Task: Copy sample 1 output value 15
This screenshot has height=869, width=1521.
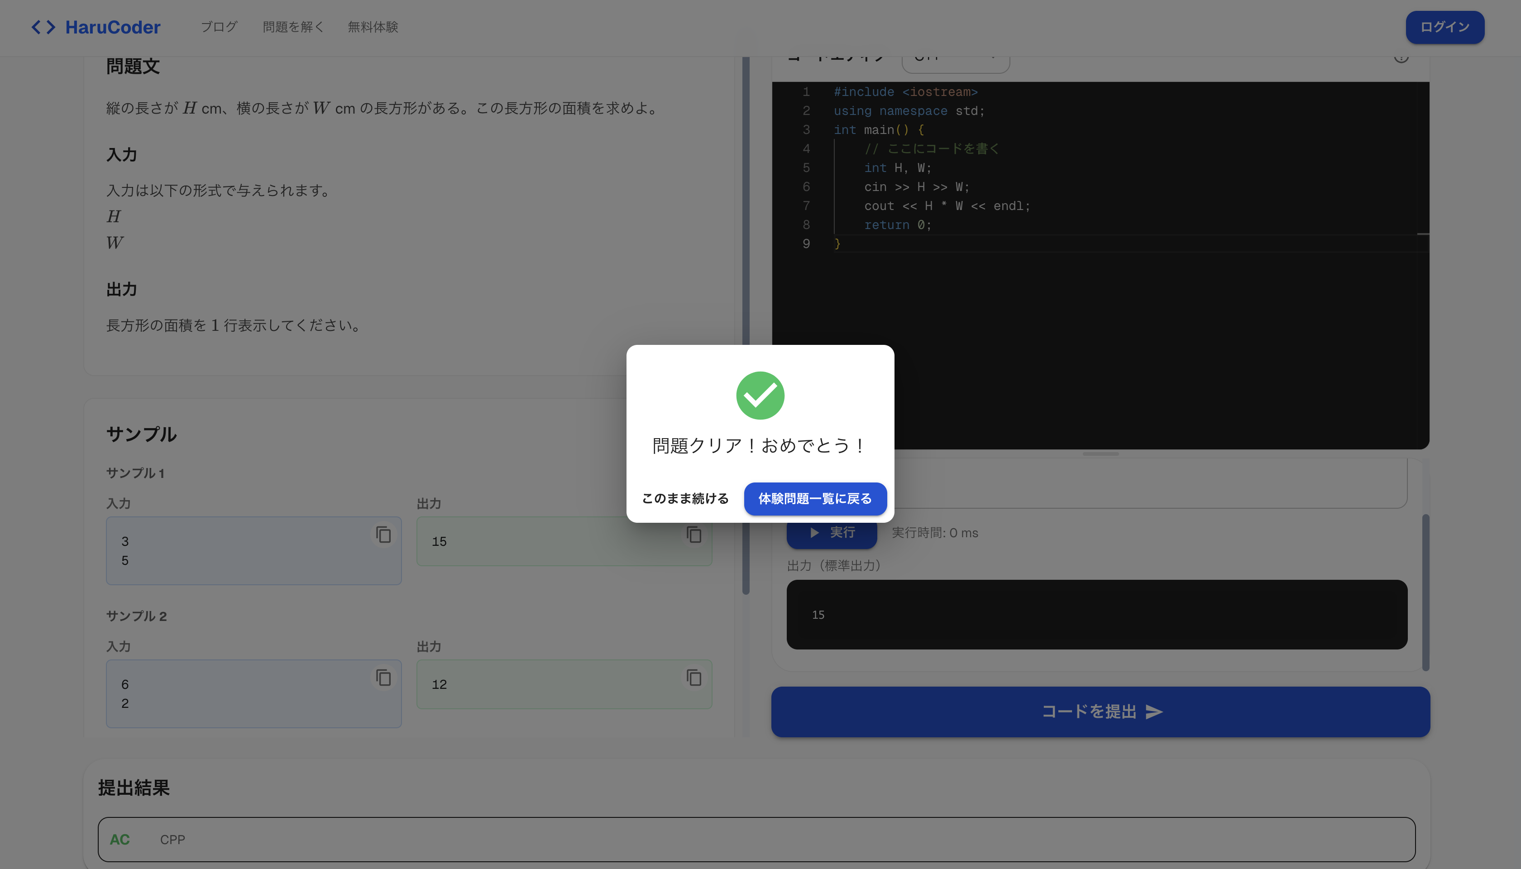Action: (x=694, y=534)
